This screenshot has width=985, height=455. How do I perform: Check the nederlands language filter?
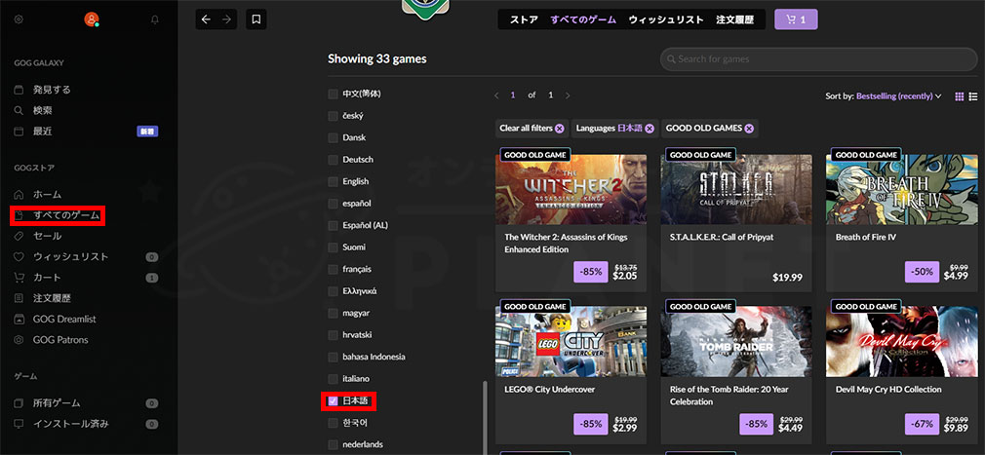(x=333, y=445)
